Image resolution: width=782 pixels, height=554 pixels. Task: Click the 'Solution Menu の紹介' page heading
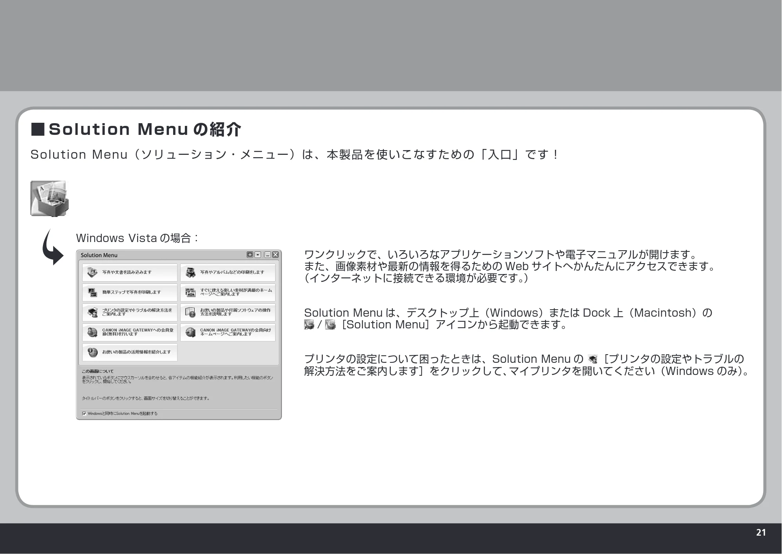pos(136,129)
